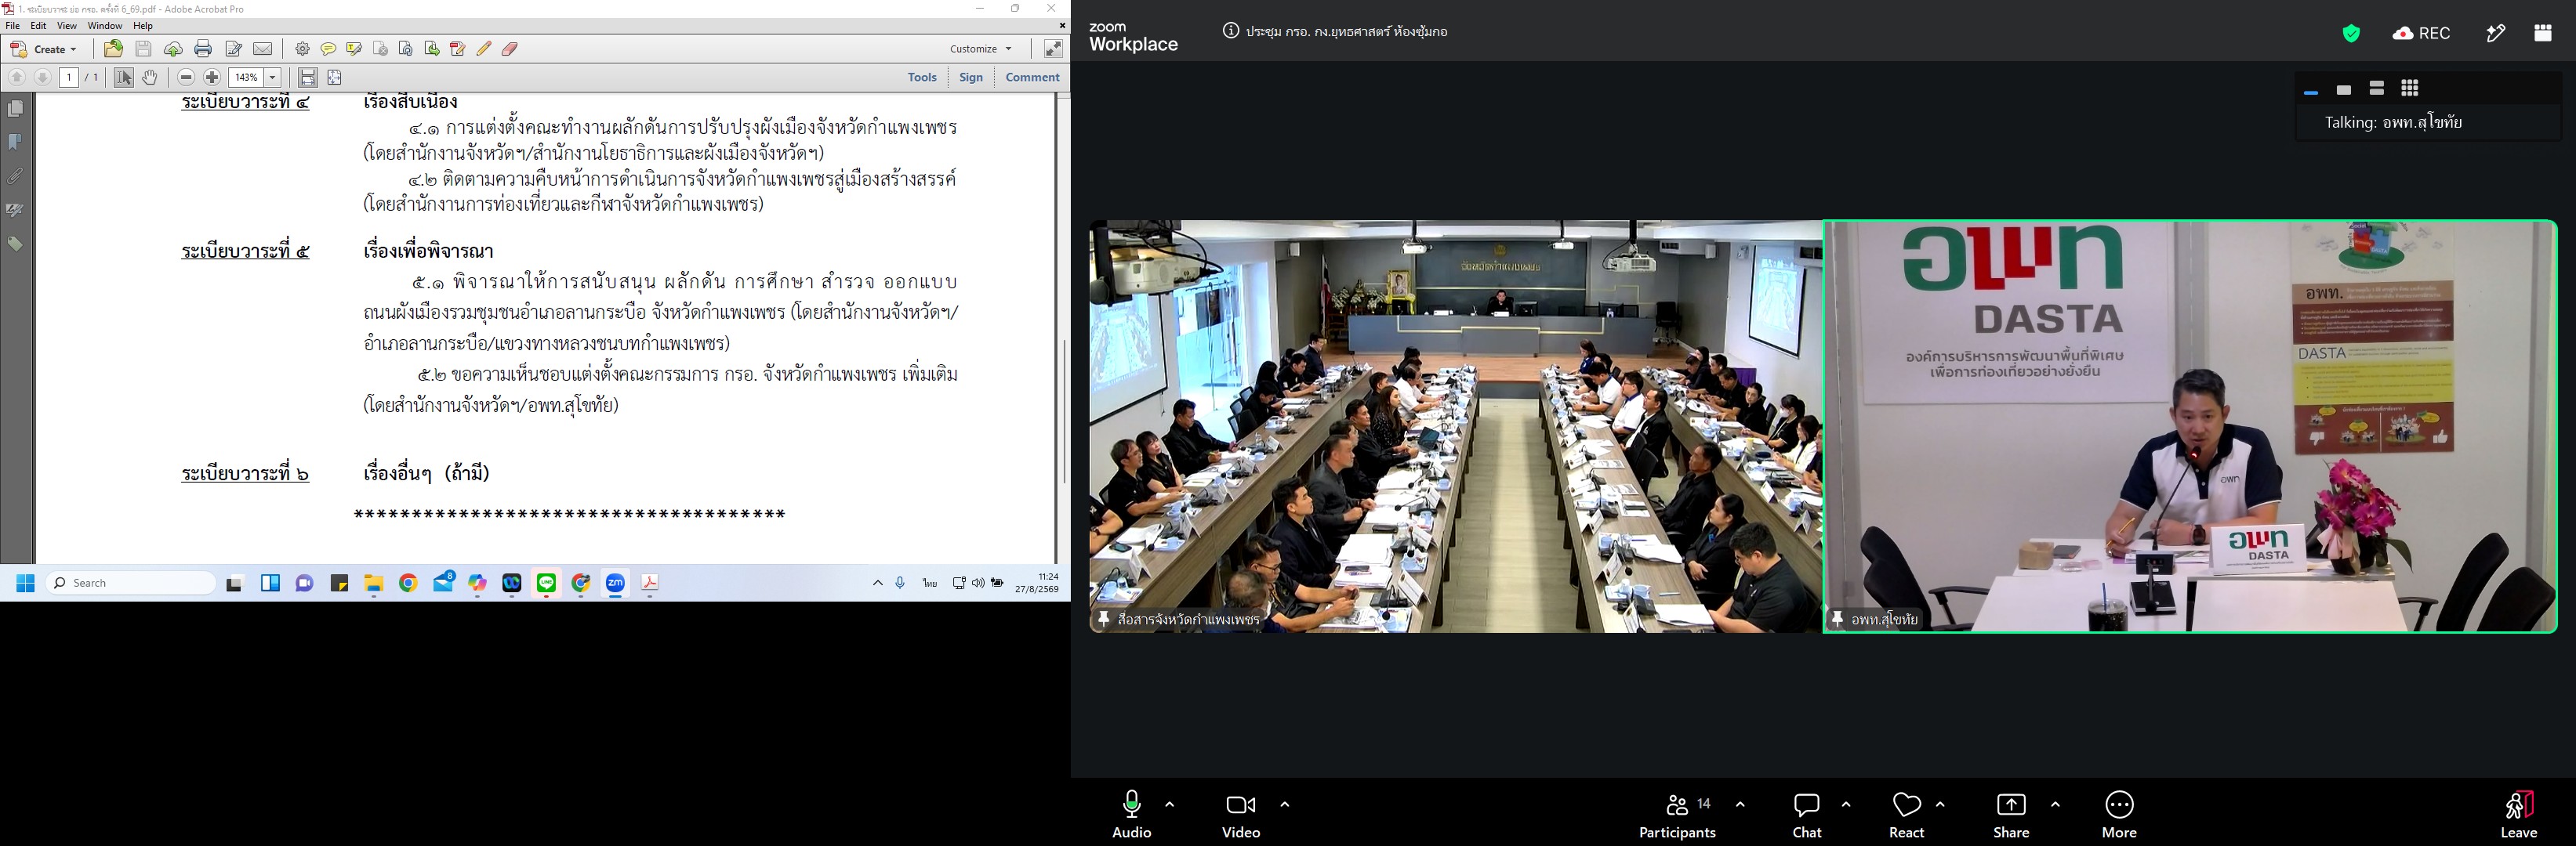Click the page number input field

[69, 77]
